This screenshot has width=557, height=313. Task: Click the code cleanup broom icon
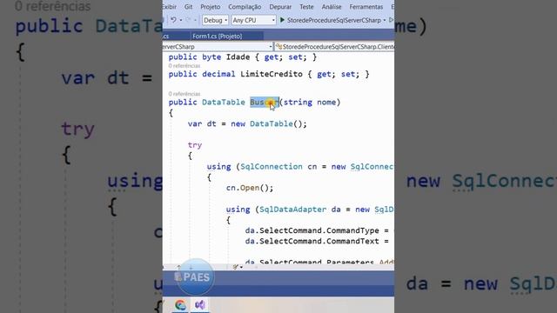click(x=235, y=267)
